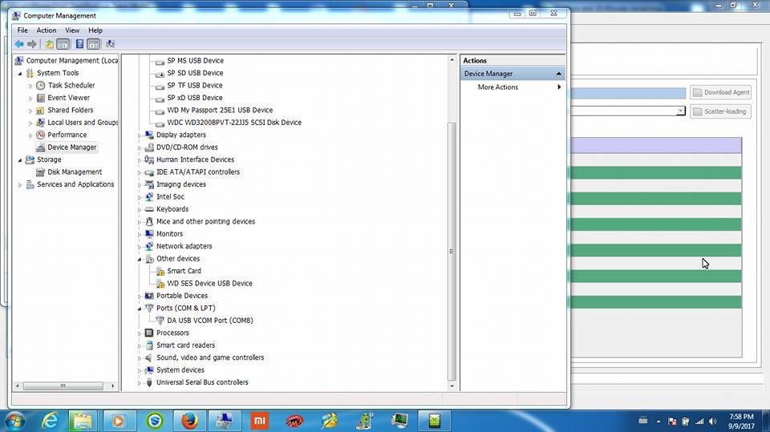Collapse the Ports (COM & LPT) node

pos(140,309)
